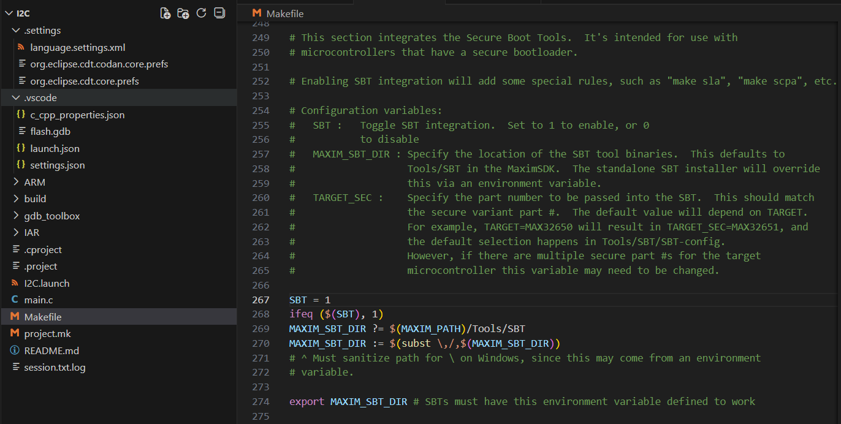
Task: Click the Makefile editor tab
Action: (278, 13)
